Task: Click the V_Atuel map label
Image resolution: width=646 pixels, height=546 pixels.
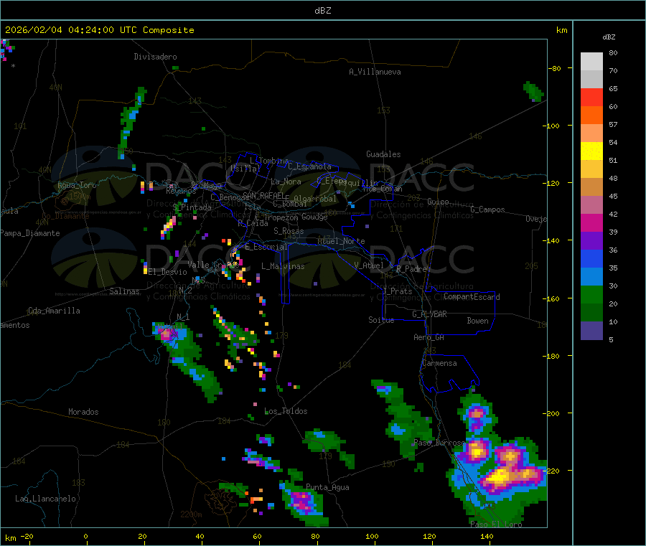Action: (x=369, y=265)
